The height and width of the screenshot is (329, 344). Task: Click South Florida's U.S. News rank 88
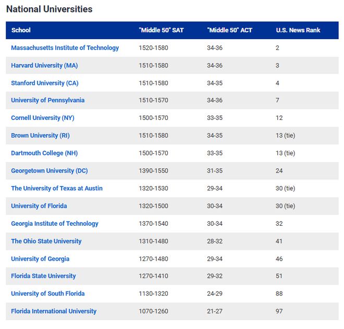click(x=279, y=294)
